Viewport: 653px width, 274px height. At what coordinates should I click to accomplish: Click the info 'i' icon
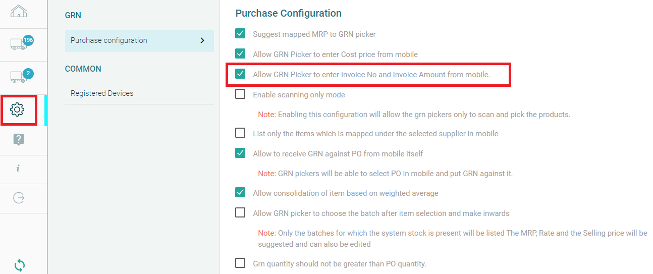pos(18,169)
